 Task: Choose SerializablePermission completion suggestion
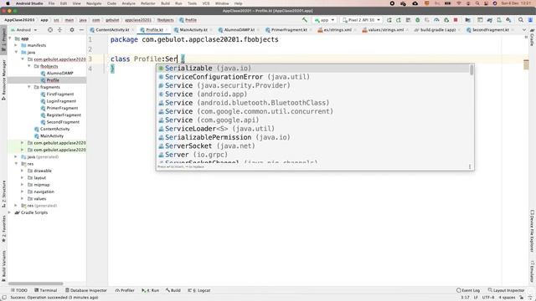[313, 137]
